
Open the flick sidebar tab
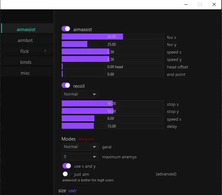27,51
